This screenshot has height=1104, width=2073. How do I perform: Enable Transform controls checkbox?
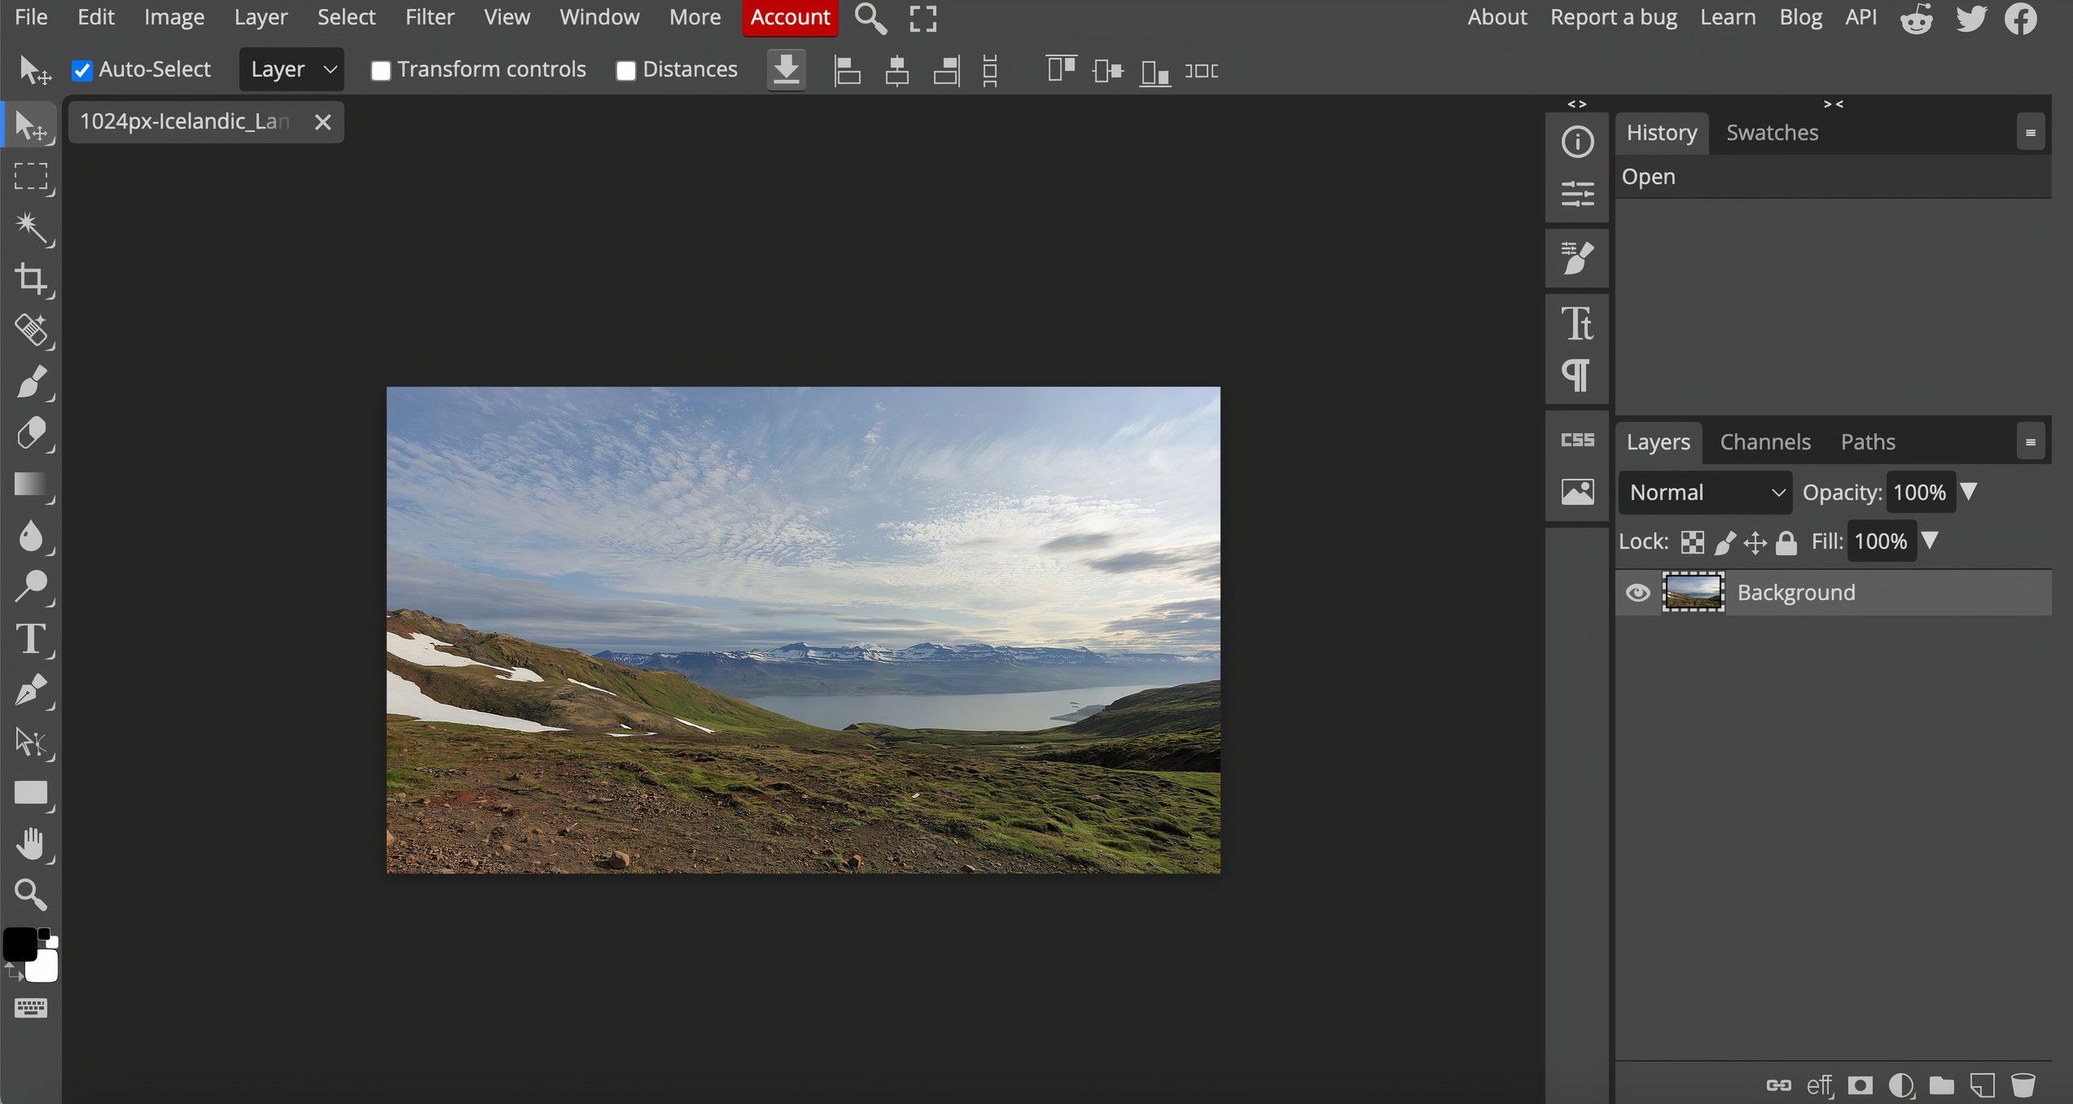(381, 70)
